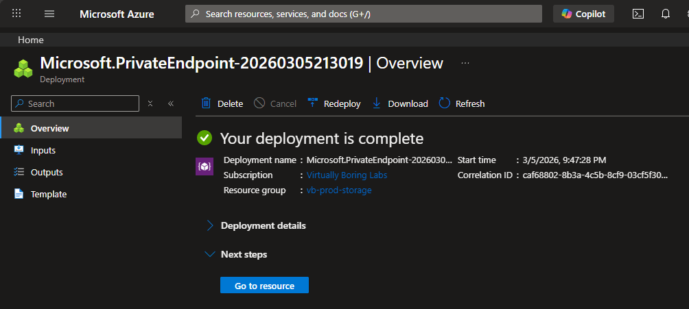Click the disabled Cancel toolbar button

pyautogui.click(x=275, y=103)
